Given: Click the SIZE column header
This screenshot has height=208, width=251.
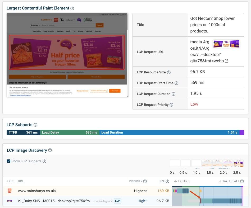Looking at the screenshot, I should tap(162, 181).
